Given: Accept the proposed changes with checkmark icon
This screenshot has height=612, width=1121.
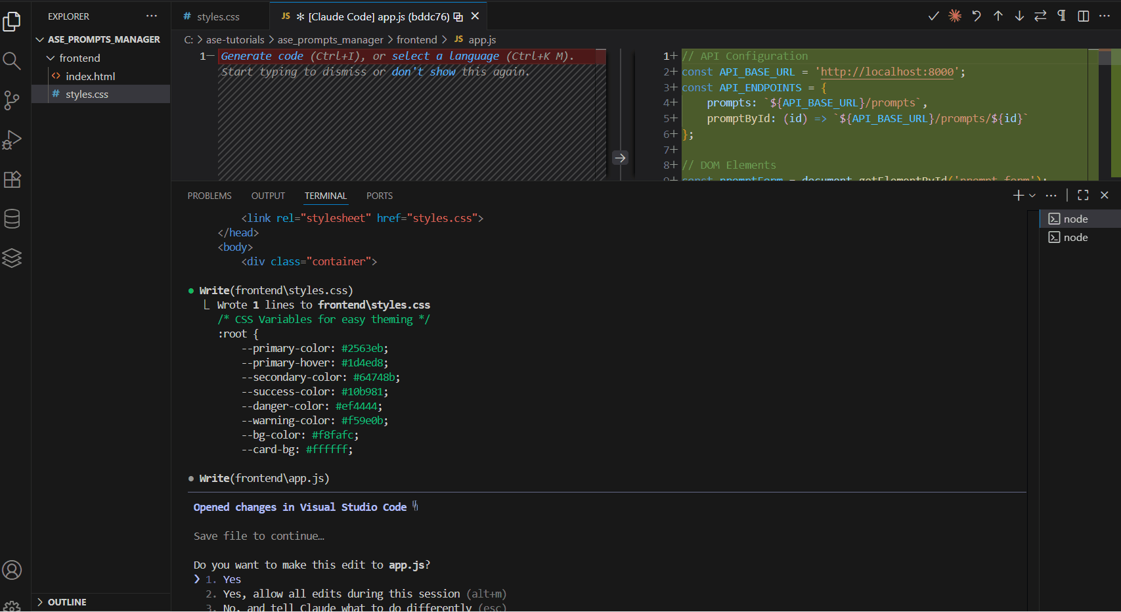Looking at the screenshot, I should (x=933, y=16).
